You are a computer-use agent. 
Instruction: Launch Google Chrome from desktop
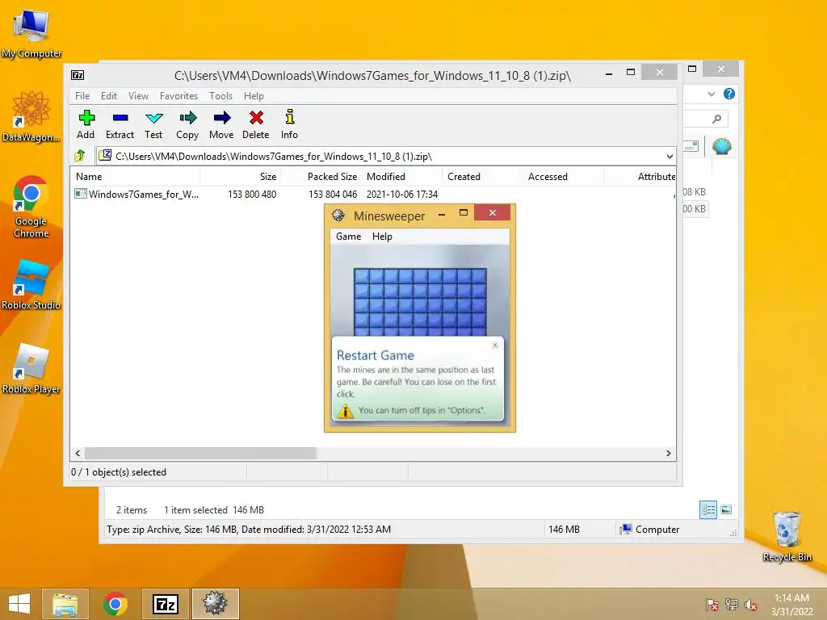pyautogui.click(x=31, y=207)
